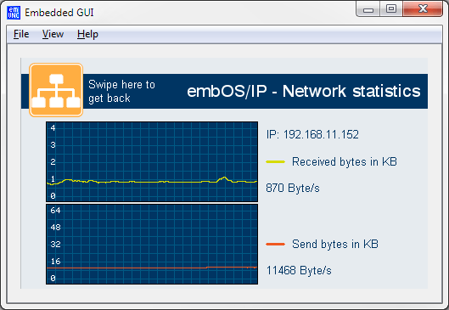Maximize the Embedded GUI window
449x310 pixels.
pos(391,8)
